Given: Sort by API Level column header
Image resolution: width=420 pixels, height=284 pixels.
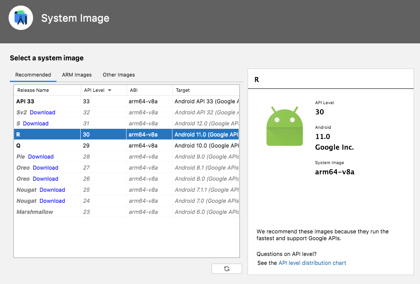Looking at the screenshot, I should tap(104, 90).
